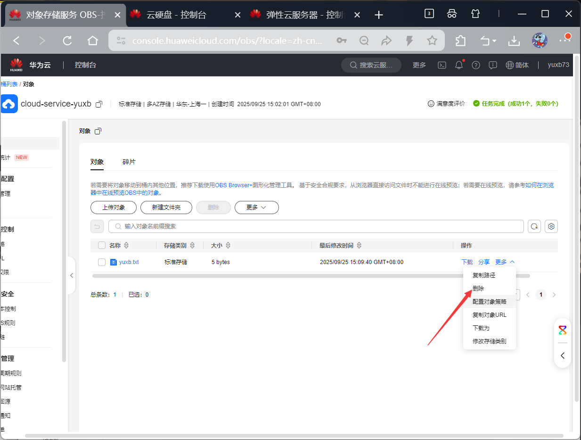
Task: Open a new browser tab
Action: pos(378,15)
